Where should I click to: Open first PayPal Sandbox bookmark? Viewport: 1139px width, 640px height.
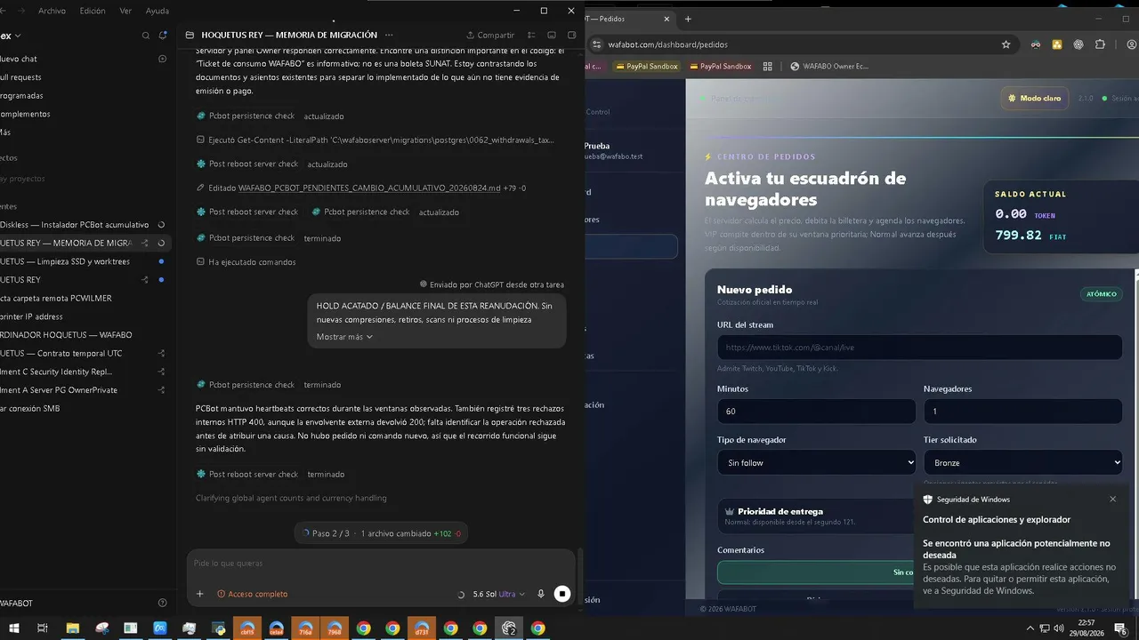pos(646,66)
